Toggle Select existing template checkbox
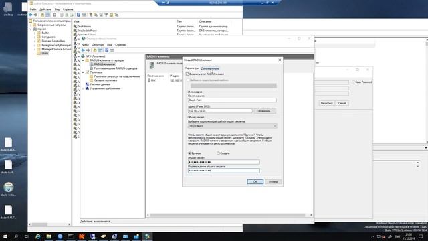 coord(188,80)
